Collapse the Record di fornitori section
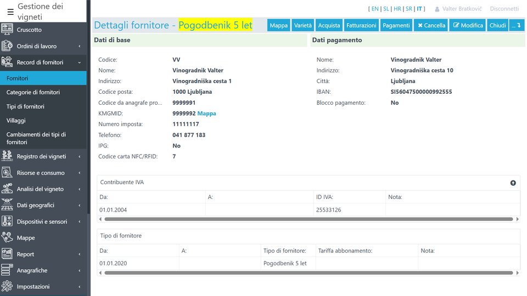 (43, 62)
